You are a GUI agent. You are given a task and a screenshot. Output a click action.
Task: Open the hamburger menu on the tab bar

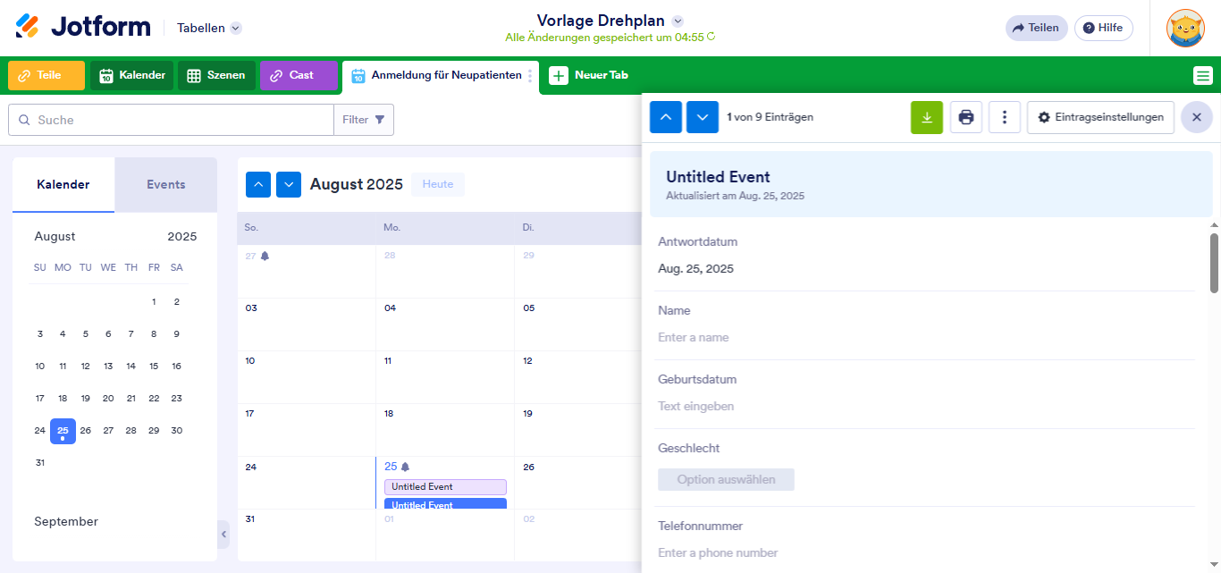(1203, 76)
